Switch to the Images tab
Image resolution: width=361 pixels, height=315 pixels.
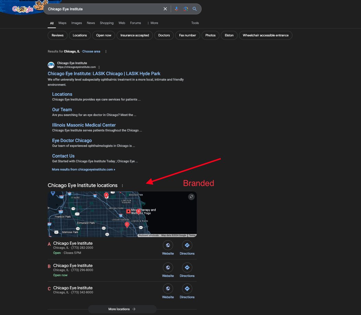coord(76,23)
